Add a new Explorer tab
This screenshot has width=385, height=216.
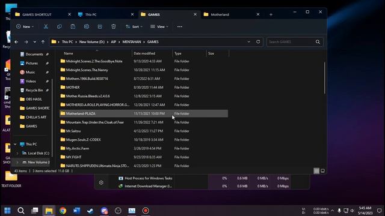pos(271,14)
